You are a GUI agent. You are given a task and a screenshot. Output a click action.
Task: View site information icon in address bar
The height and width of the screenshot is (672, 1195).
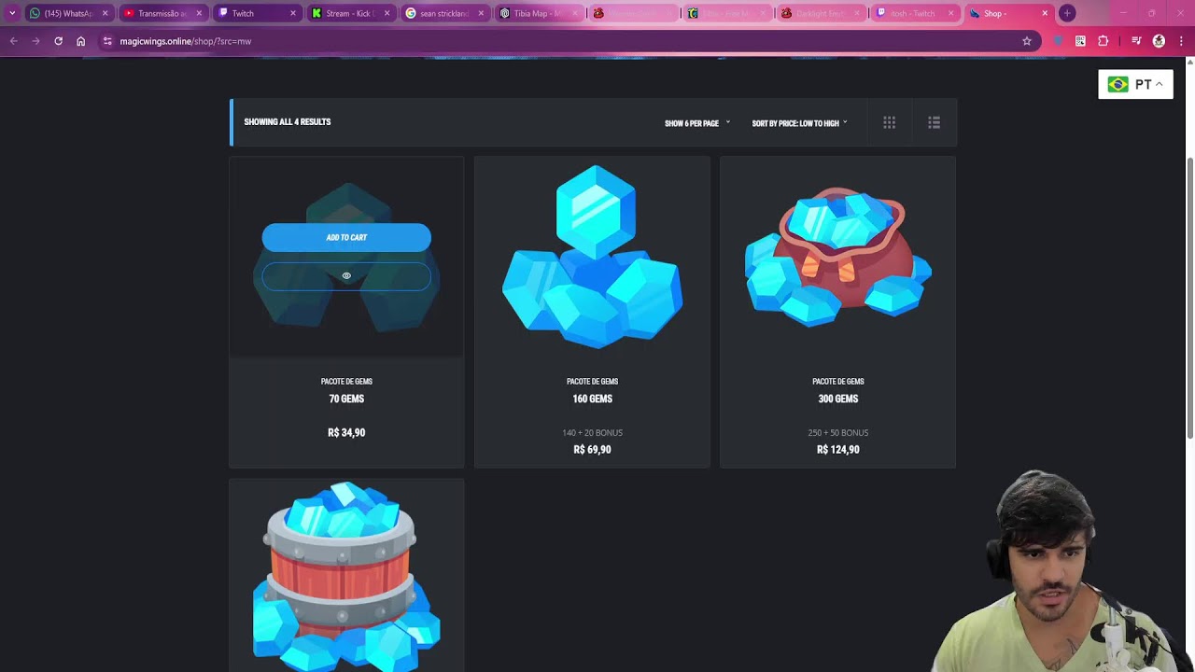point(107,41)
